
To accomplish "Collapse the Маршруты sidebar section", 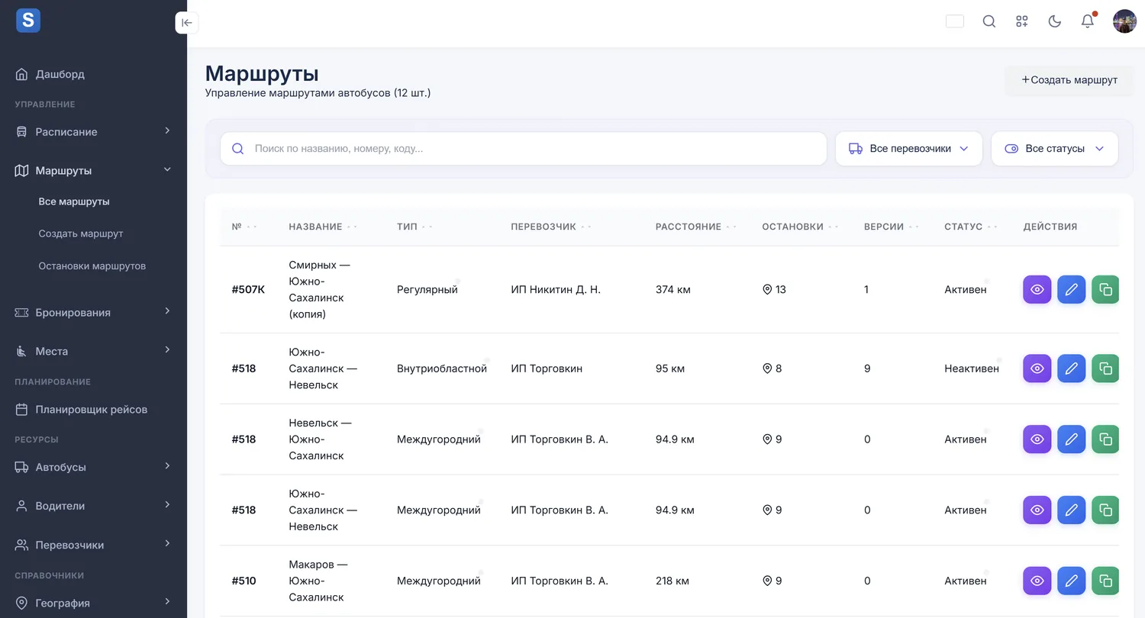I will click(93, 170).
